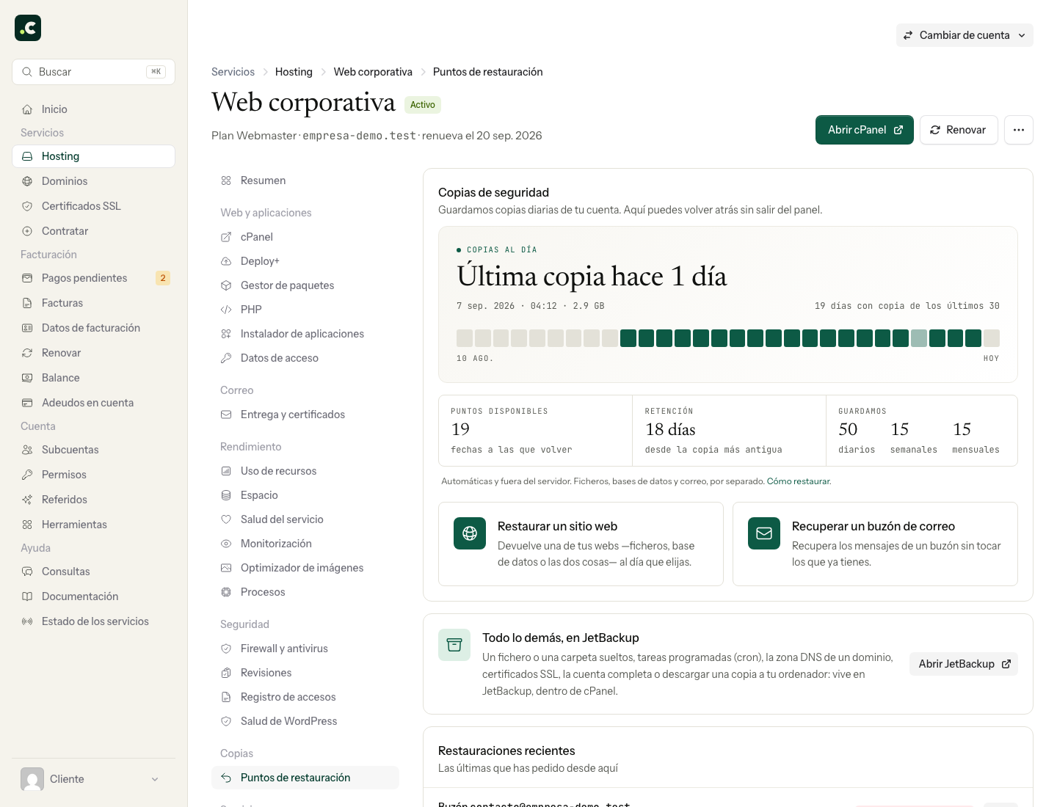Open the Revisiones item
This screenshot has height=807, width=1057.
coord(305,673)
